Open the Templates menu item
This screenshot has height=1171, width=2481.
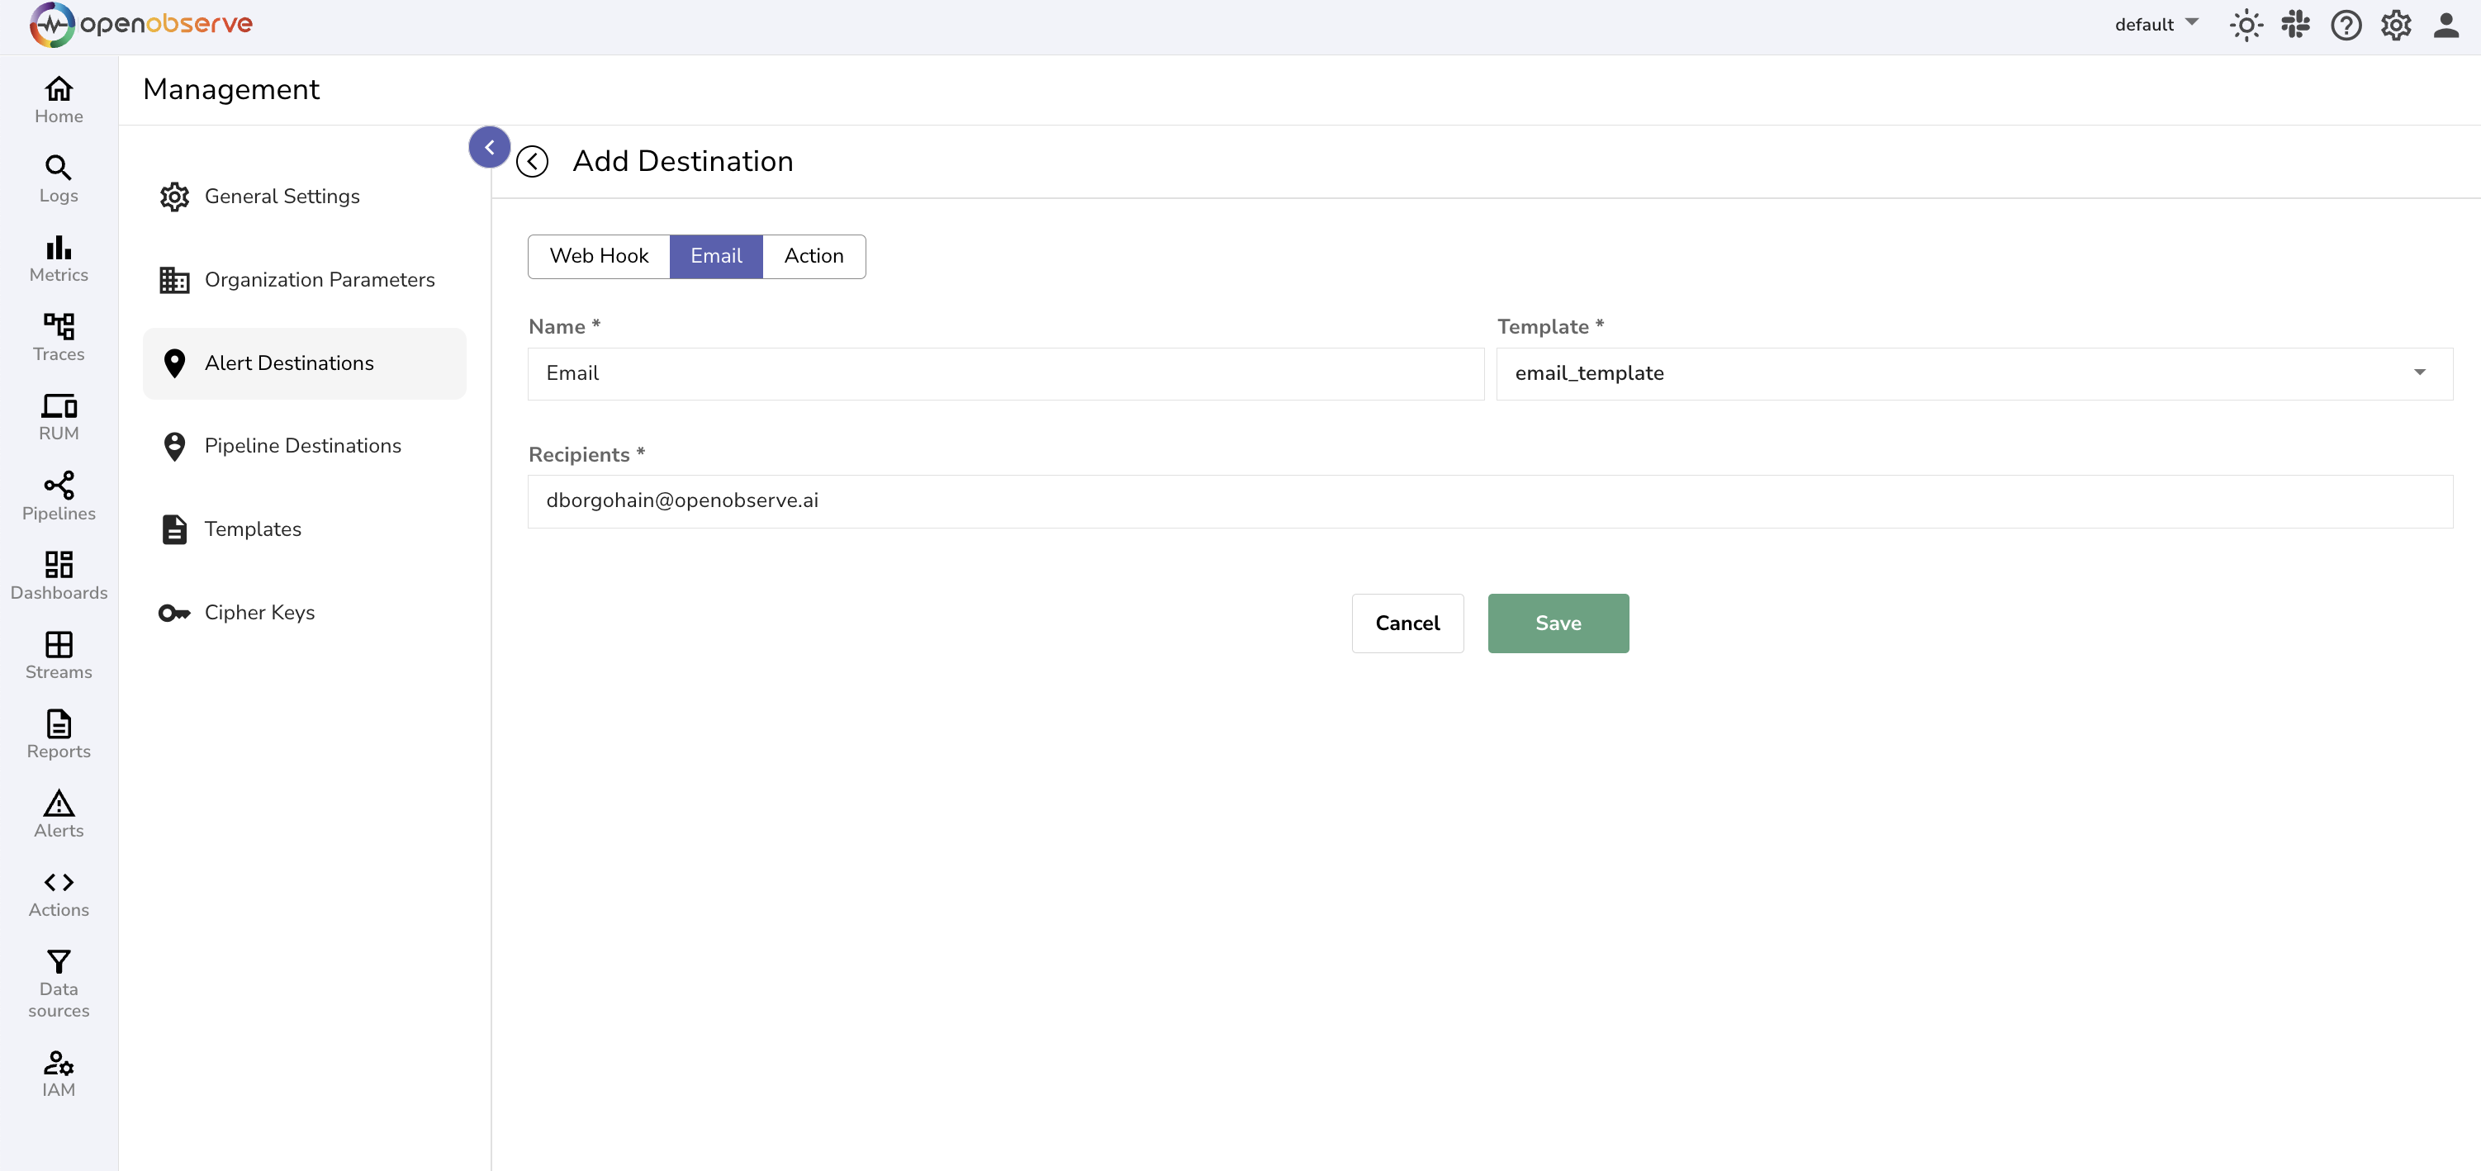pyautogui.click(x=253, y=529)
